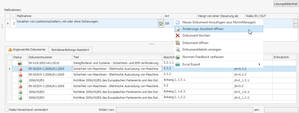Enable Risiko hinreichend vermindert checkbox
This screenshot has height=113, width=299.
(x=7, y=110)
